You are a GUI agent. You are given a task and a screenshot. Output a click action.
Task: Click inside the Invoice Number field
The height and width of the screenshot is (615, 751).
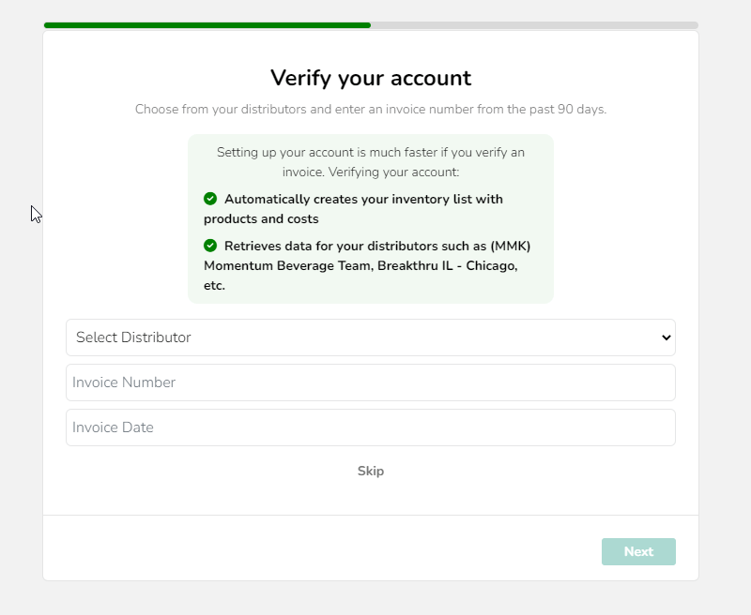[371, 382]
